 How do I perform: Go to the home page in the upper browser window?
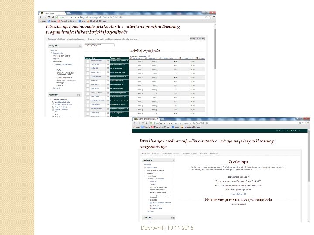[53, 17]
